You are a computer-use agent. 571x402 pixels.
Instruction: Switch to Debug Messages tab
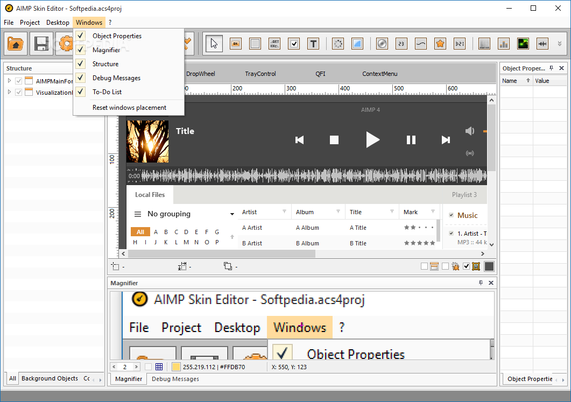(175, 379)
